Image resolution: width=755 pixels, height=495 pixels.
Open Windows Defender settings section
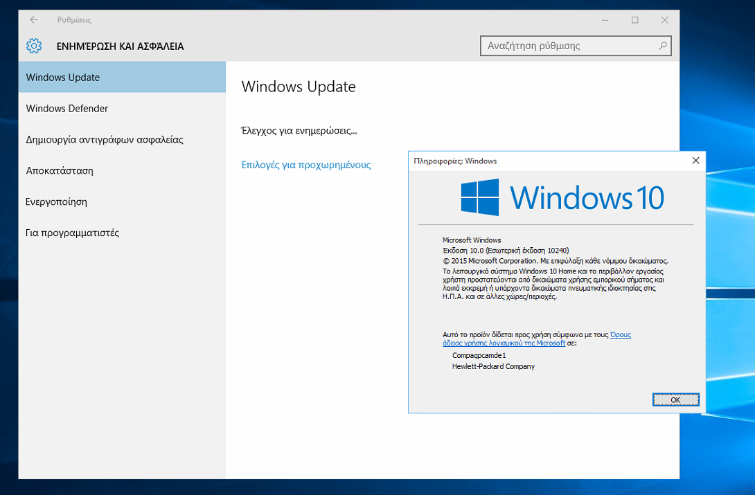pos(122,108)
